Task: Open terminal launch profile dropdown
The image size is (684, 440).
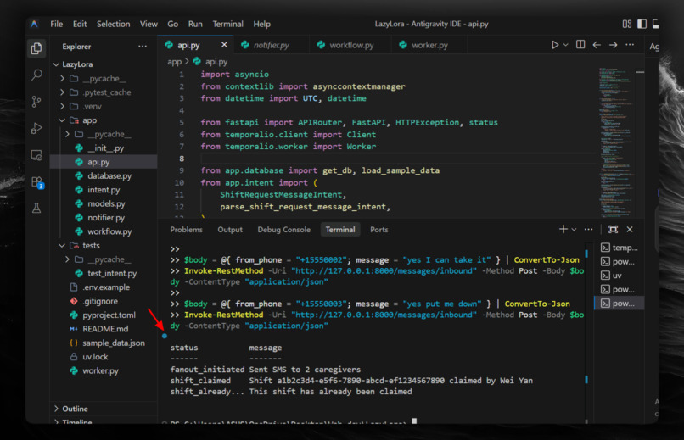Action: tap(574, 230)
